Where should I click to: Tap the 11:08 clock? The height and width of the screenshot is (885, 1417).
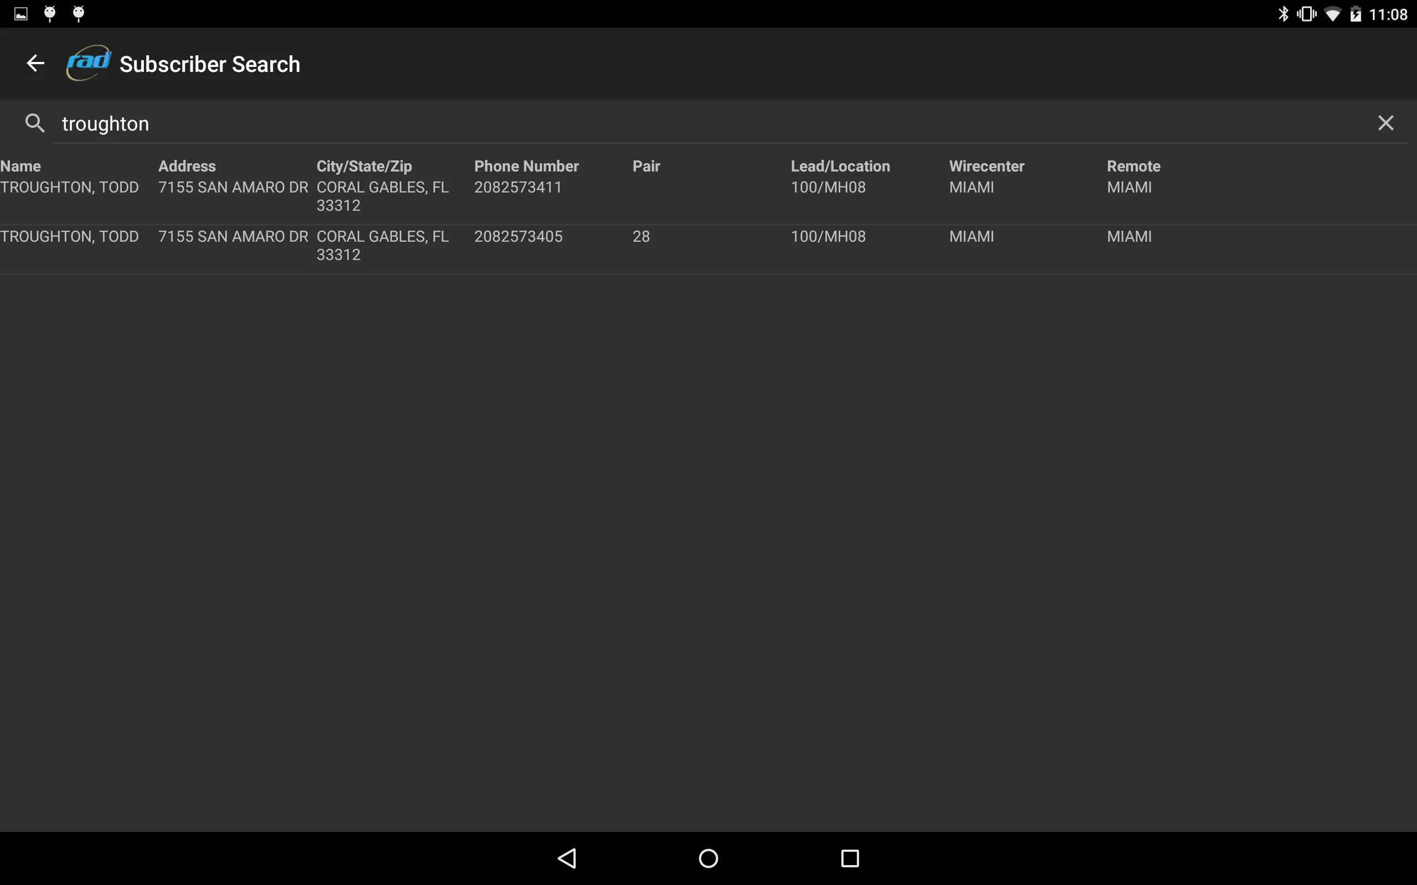(1388, 14)
